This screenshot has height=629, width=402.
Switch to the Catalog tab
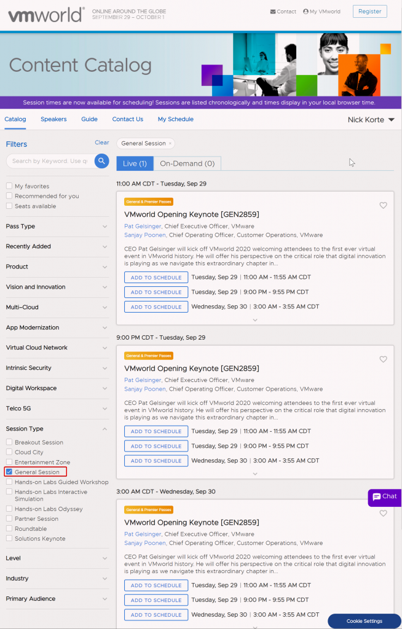coord(15,119)
